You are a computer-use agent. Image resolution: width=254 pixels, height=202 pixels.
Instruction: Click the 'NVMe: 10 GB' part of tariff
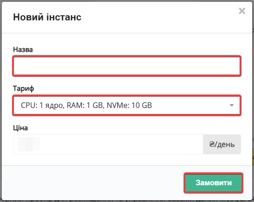click(x=129, y=105)
